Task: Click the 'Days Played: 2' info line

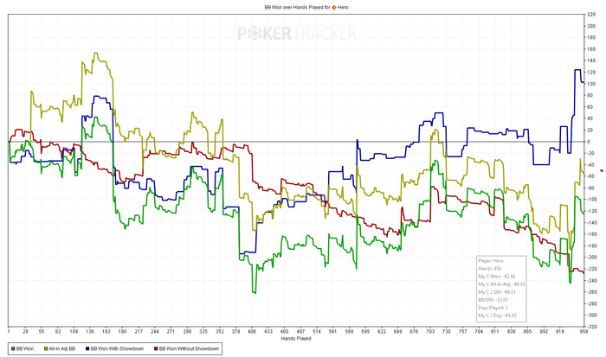Action: point(493,308)
